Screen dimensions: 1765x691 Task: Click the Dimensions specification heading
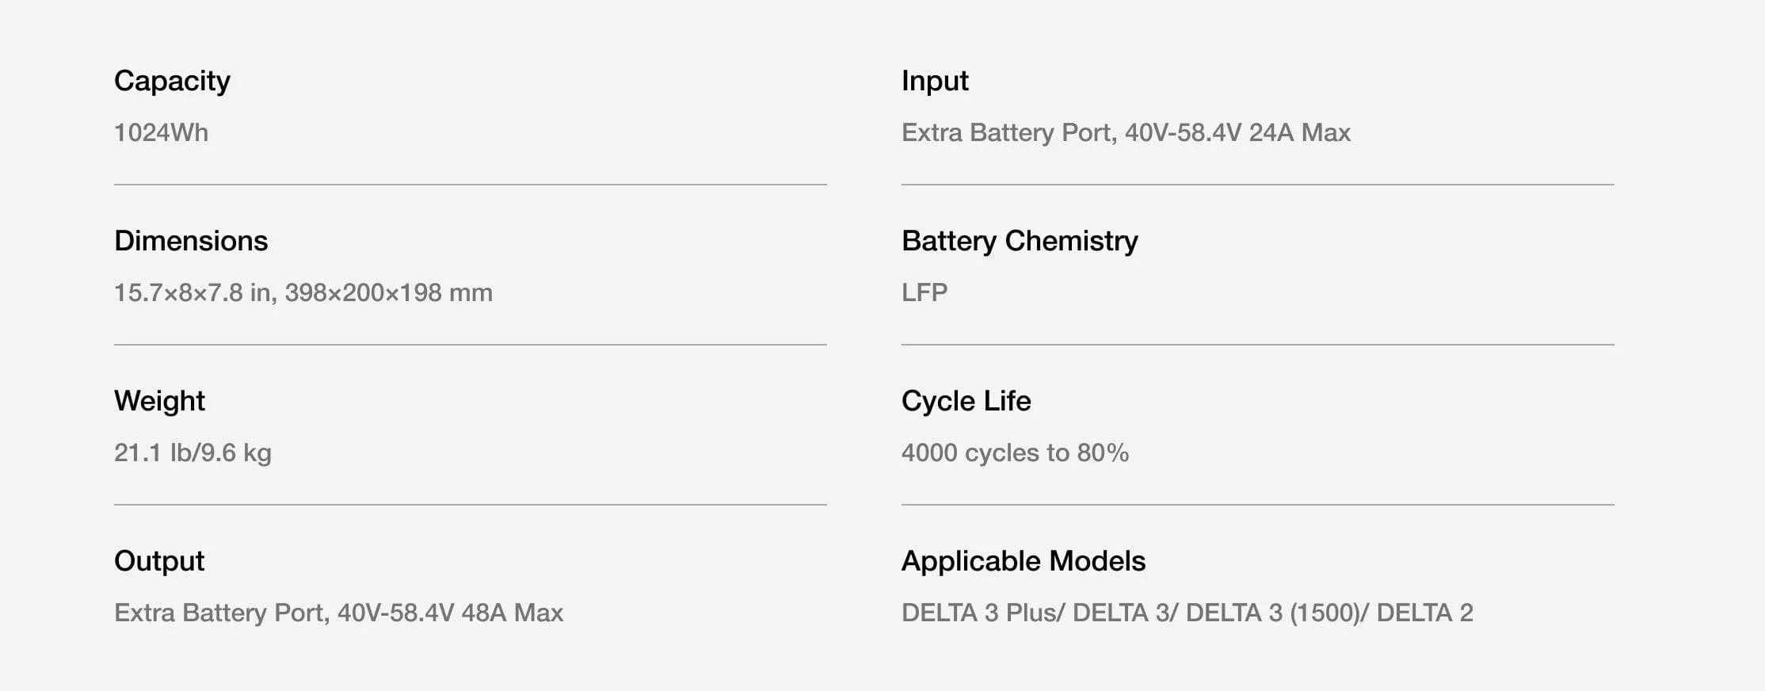click(191, 241)
